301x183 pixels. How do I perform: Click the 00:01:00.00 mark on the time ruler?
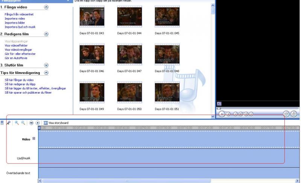[x=164, y=128]
